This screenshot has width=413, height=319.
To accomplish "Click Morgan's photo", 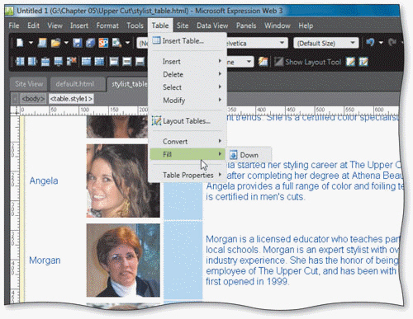I will coord(123,260).
